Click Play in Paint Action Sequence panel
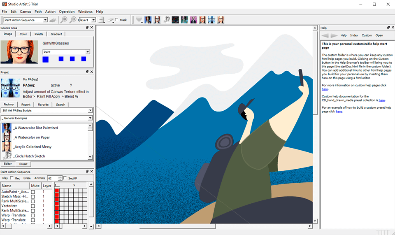The image size is (395, 235). coord(5,178)
